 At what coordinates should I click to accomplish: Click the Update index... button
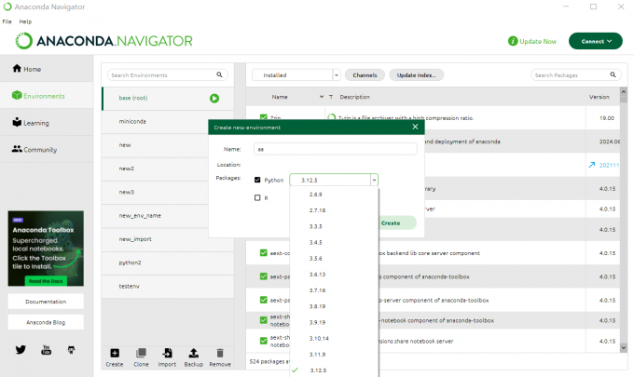417,75
